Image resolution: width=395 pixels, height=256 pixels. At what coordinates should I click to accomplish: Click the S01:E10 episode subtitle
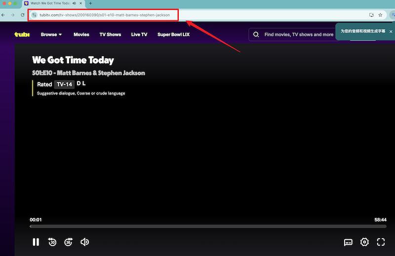88,73
